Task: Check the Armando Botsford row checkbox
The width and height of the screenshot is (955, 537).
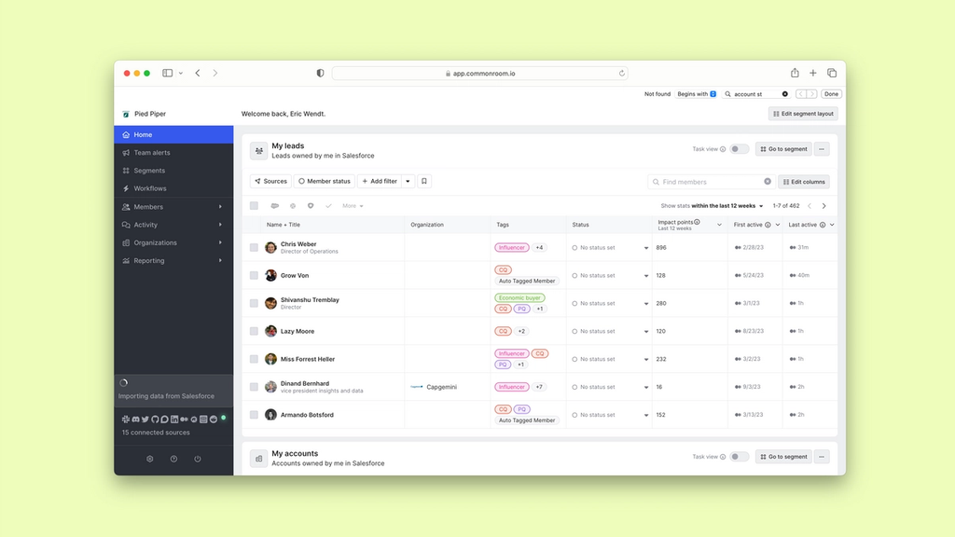Action: [x=254, y=415]
